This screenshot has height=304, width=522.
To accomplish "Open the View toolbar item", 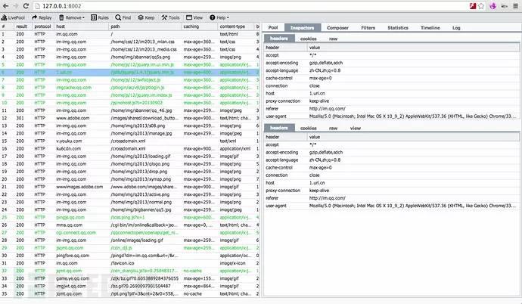I will point(194,17).
